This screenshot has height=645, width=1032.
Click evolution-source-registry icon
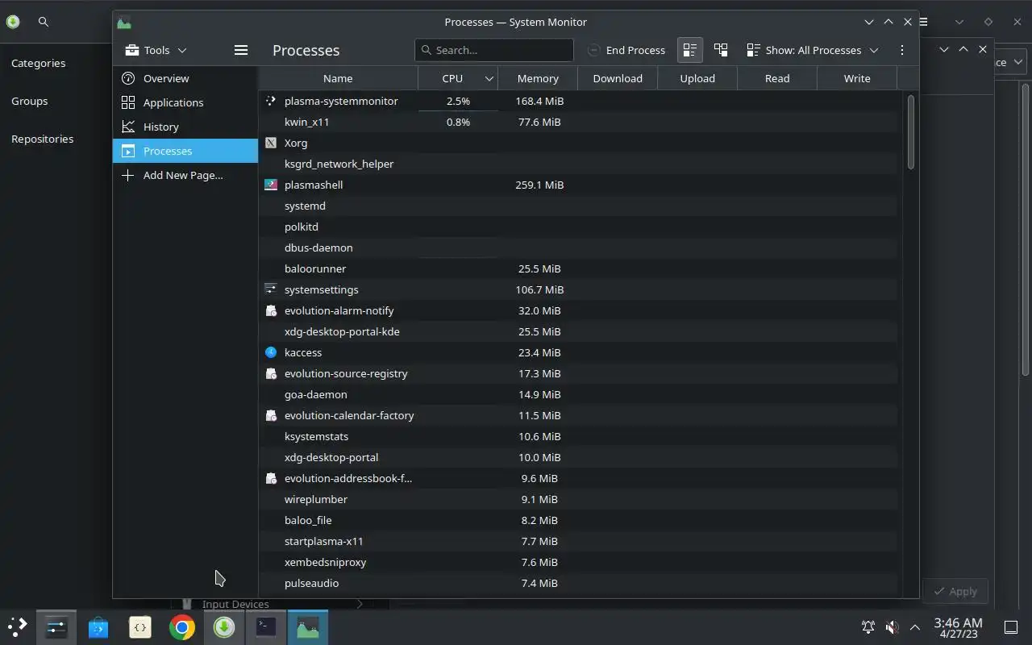tap(271, 373)
